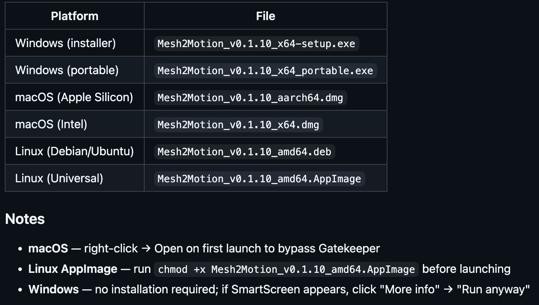
Task: Click the Mesh2Motion_v0.1.10_x64-setup.exe filename
Action: [x=256, y=43]
